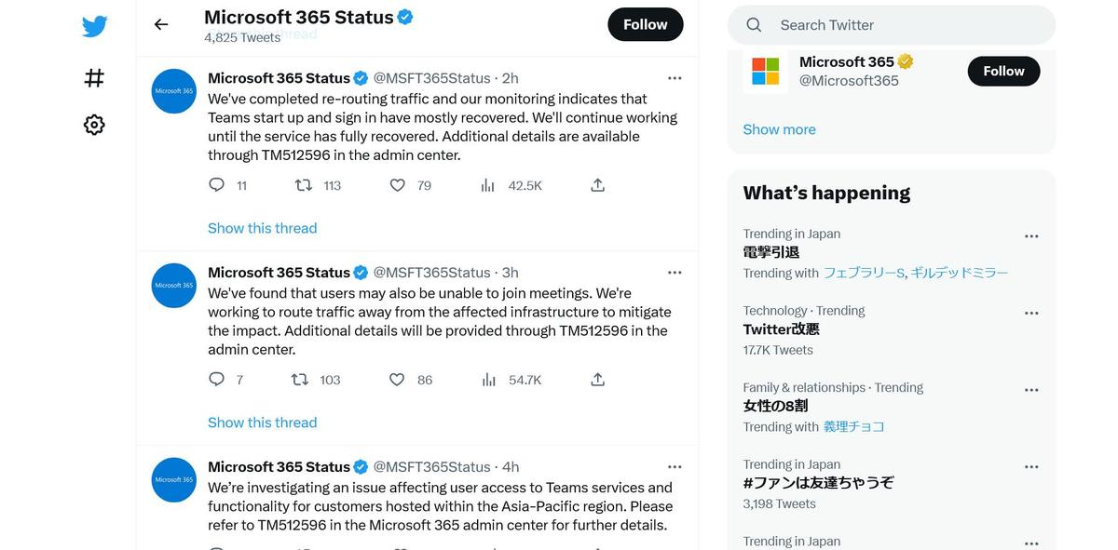
Task: View analytics on the 54.7K views tweet
Action: [488, 380]
